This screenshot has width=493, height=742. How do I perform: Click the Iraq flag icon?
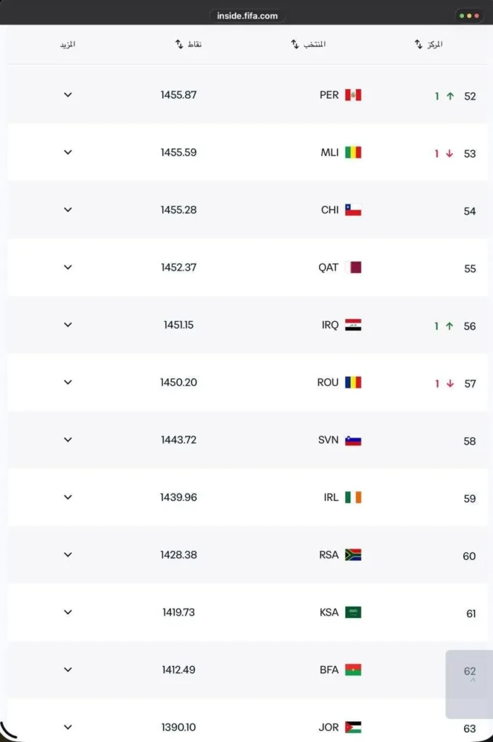click(x=353, y=325)
